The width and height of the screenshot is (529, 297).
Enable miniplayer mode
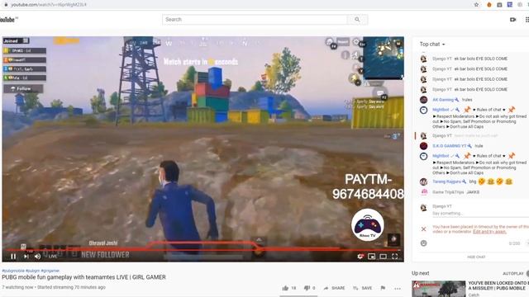(371, 257)
